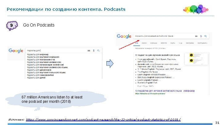
Task: Open the 'Ещё' results menu
Action: pyautogui.click(x=180, y=43)
